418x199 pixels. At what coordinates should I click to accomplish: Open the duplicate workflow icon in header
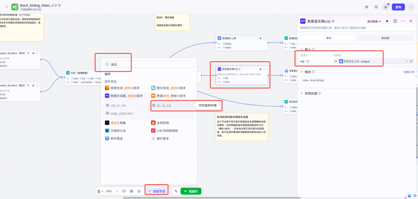click(367, 7)
